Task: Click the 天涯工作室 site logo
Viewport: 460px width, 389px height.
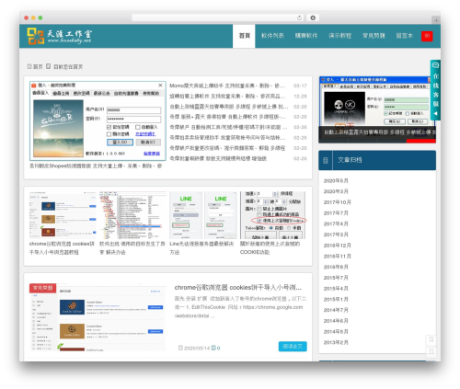Action: coord(59,36)
